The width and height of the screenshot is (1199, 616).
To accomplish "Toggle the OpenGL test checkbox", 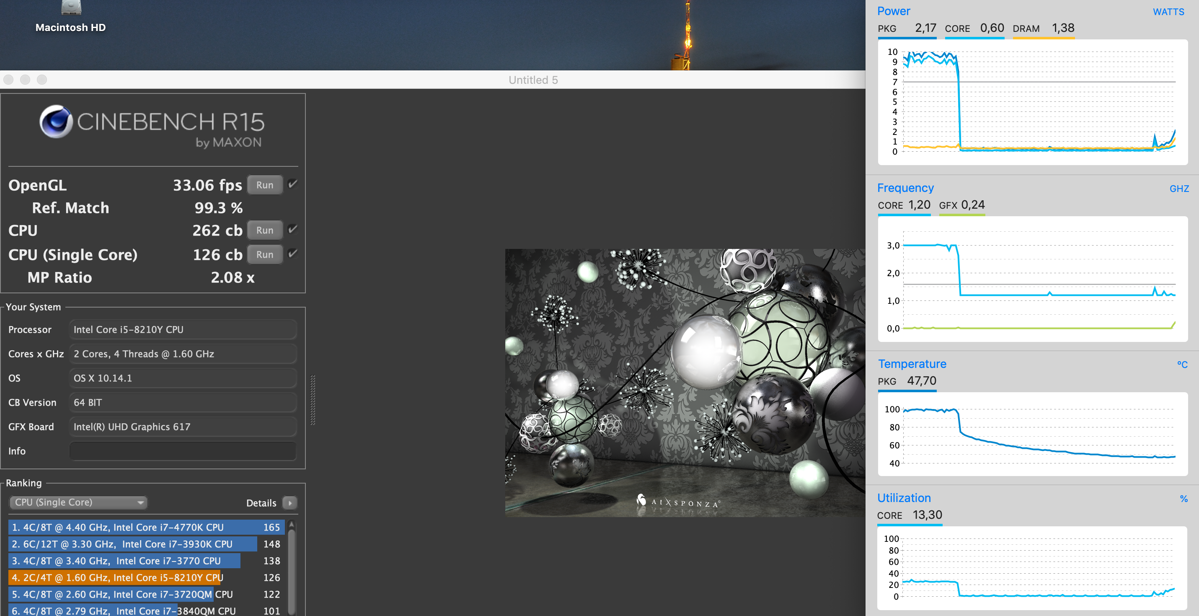I will click(x=292, y=184).
